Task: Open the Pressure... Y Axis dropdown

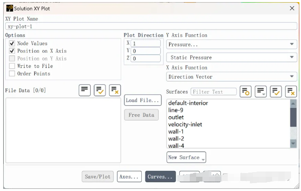Action: click(x=231, y=44)
